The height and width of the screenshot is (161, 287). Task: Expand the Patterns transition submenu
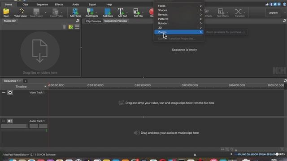click(x=179, y=19)
